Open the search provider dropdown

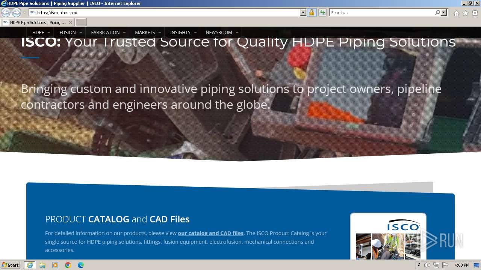(444, 12)
